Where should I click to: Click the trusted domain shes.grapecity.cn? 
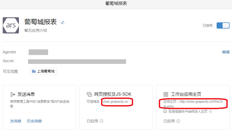[x=115, y=102]
